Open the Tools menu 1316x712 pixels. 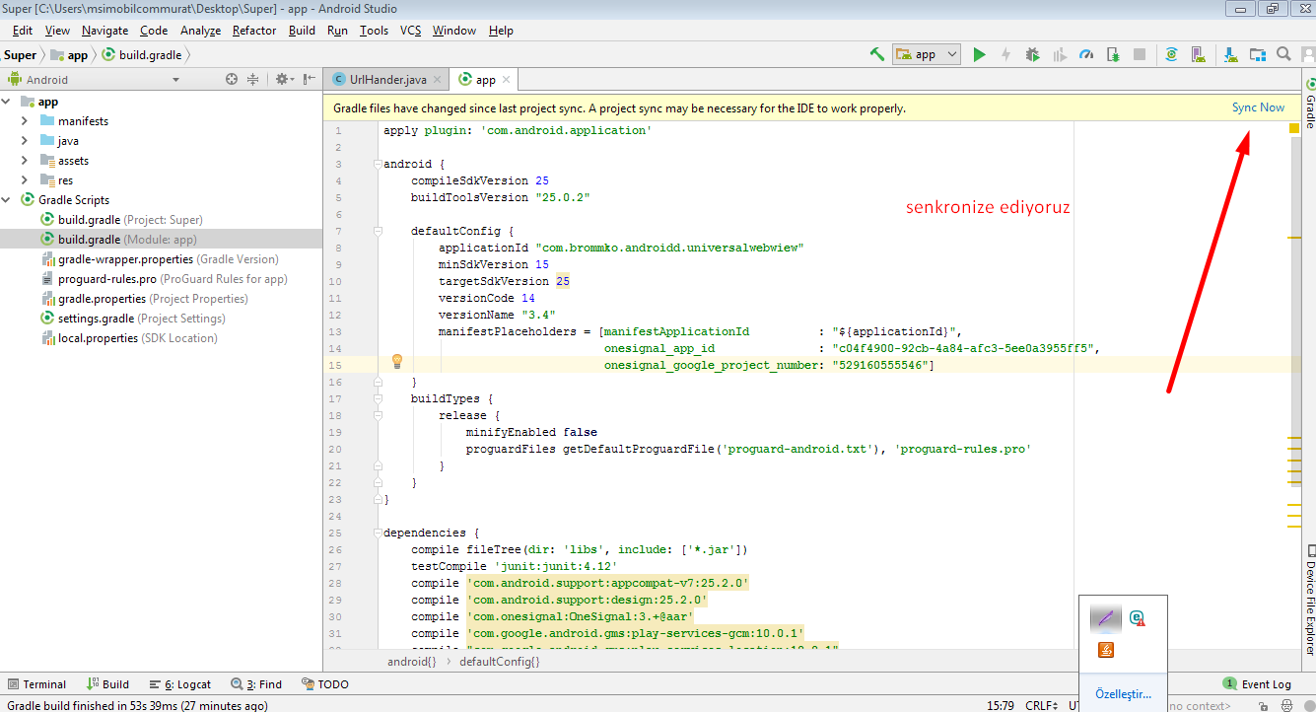click(x=374, y=31)
